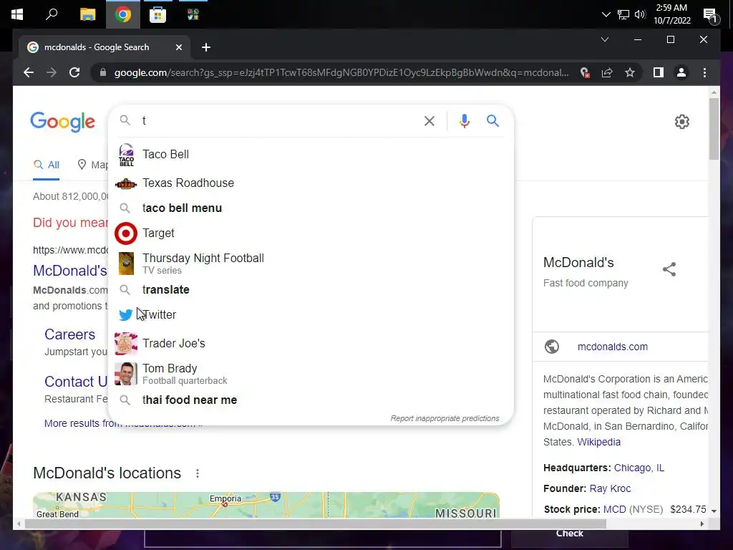Open Google quick settings gear
The width and height of the screenshot is (733, 550).
pos(681,122)
